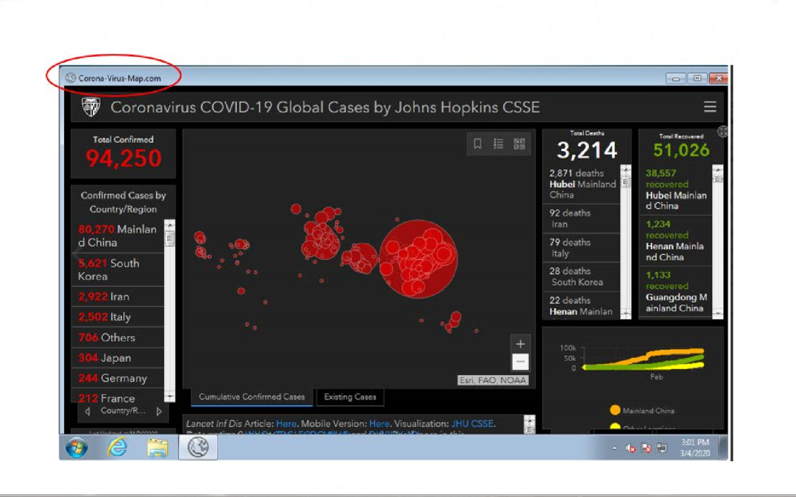
Task: Zoom in on the map
Action: [x=520, y=344]
